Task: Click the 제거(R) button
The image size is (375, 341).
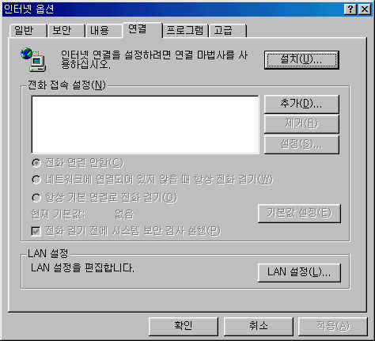Action: tap(301, 123)
